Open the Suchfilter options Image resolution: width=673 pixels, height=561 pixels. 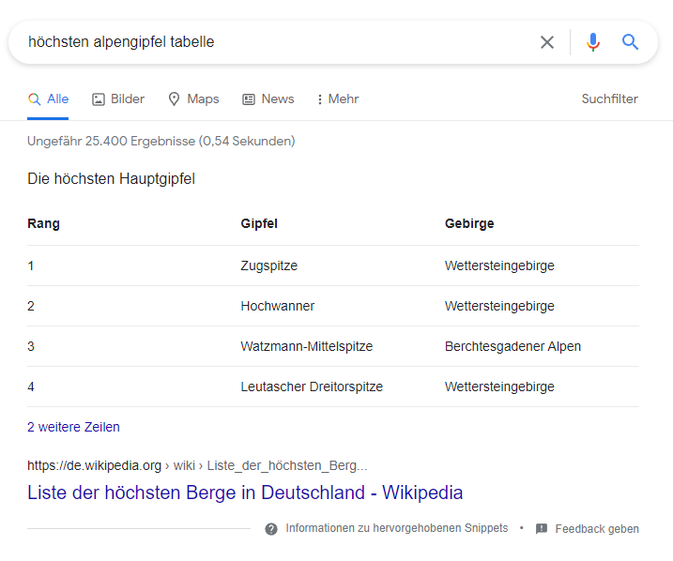[x=609, y=99]
